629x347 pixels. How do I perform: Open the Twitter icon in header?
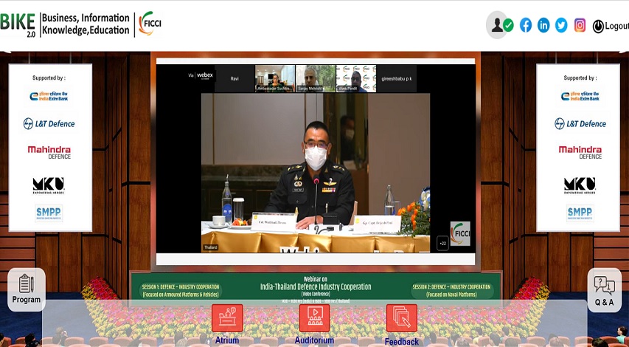pyautogui.click(x=561, y=25)
